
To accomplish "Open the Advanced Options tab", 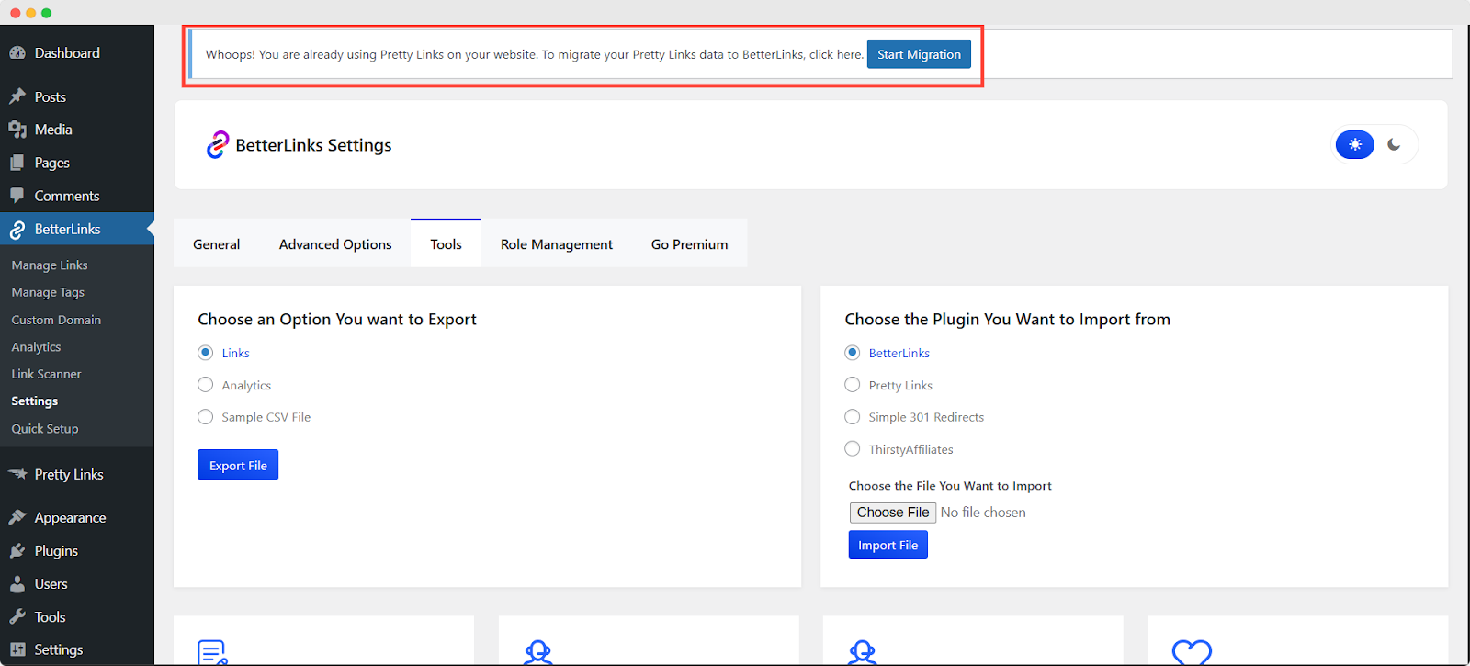I will pyautogui.click(x=335, y=244).
